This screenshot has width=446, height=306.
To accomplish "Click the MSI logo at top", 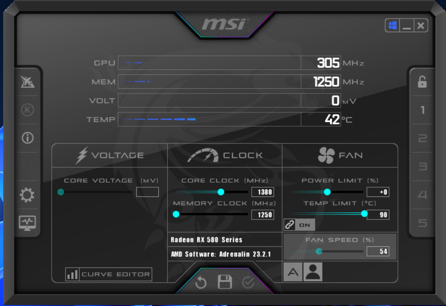I will click(x=225, y=24).
